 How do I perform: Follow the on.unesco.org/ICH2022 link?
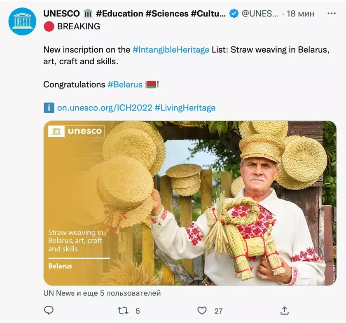[104, 108]
